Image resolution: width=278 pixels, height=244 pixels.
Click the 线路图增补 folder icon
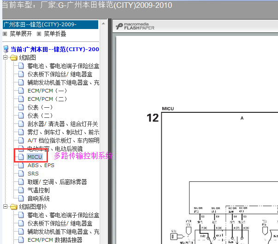(x=14, y=207)
